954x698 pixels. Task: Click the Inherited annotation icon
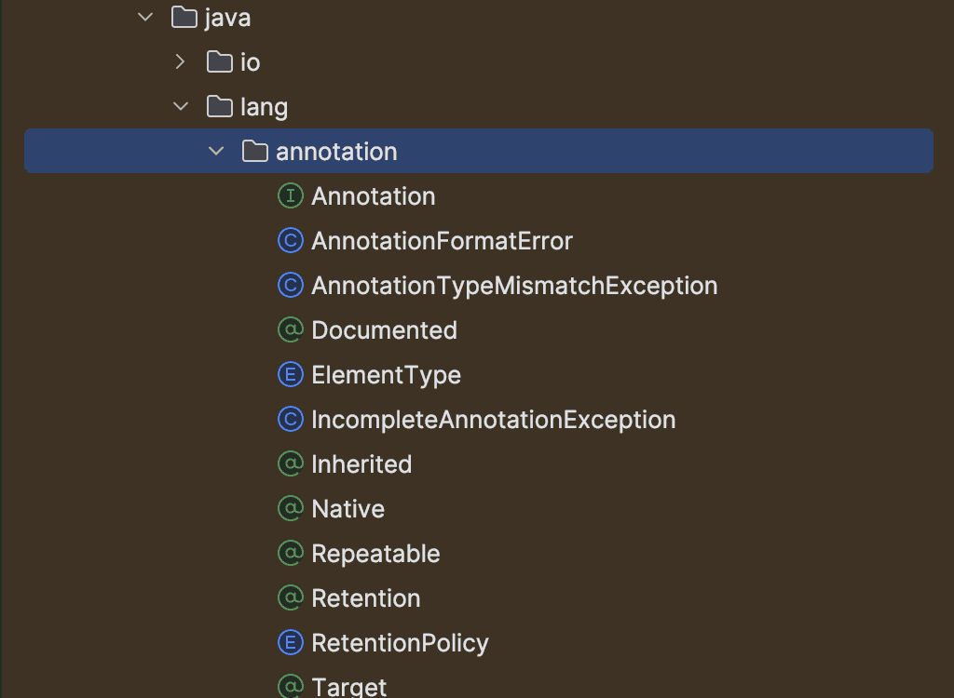point(291,463)
